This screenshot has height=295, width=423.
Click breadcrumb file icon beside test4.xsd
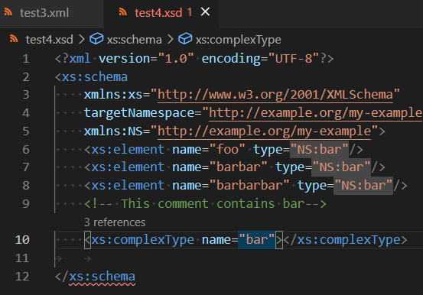tap(14, 39)
